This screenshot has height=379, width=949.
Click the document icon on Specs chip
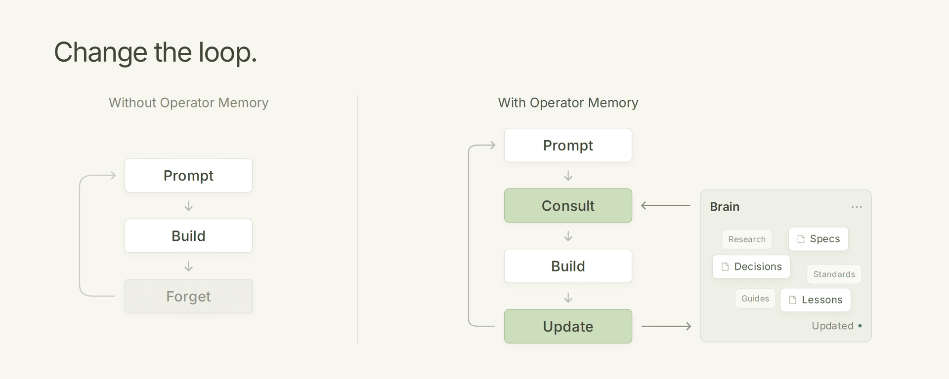click(801, 239)
